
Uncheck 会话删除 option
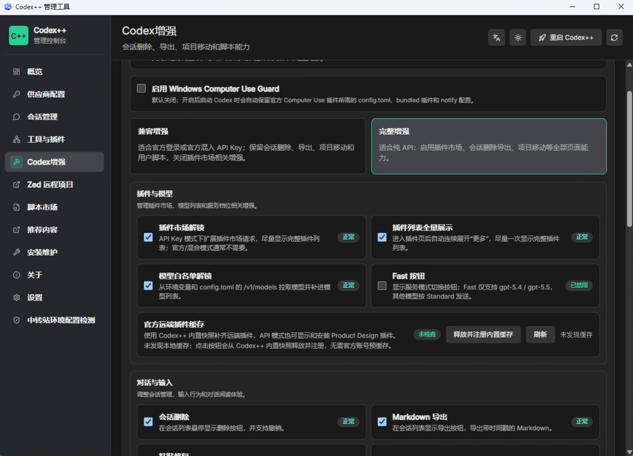pyautogui.click(x=148, y=422)
